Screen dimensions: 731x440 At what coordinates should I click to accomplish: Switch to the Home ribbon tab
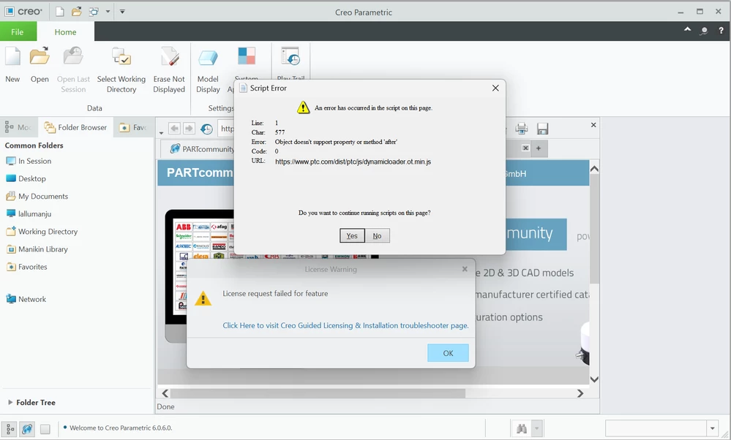65,32
